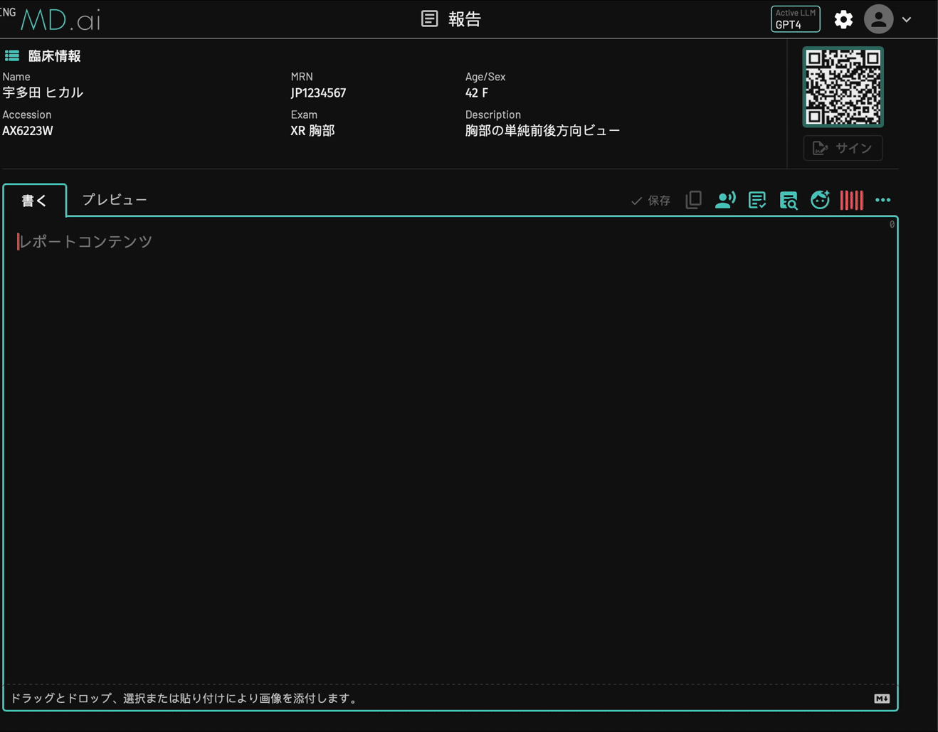
Task: Expand the user account dropdown chevron
Action: pyautogui.click(x=907, y=20)
